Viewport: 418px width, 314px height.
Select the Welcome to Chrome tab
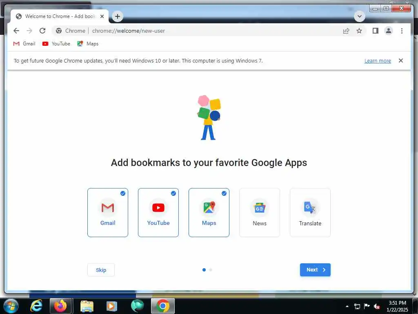pos(60,16)
